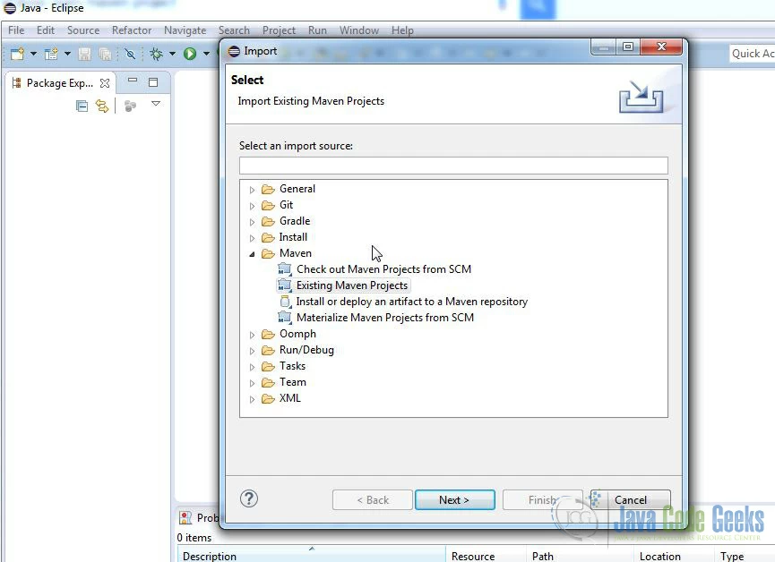This screenshot has width=775, height=562.
Task: Expand the Team folder node
Action: tap(252, 383)
